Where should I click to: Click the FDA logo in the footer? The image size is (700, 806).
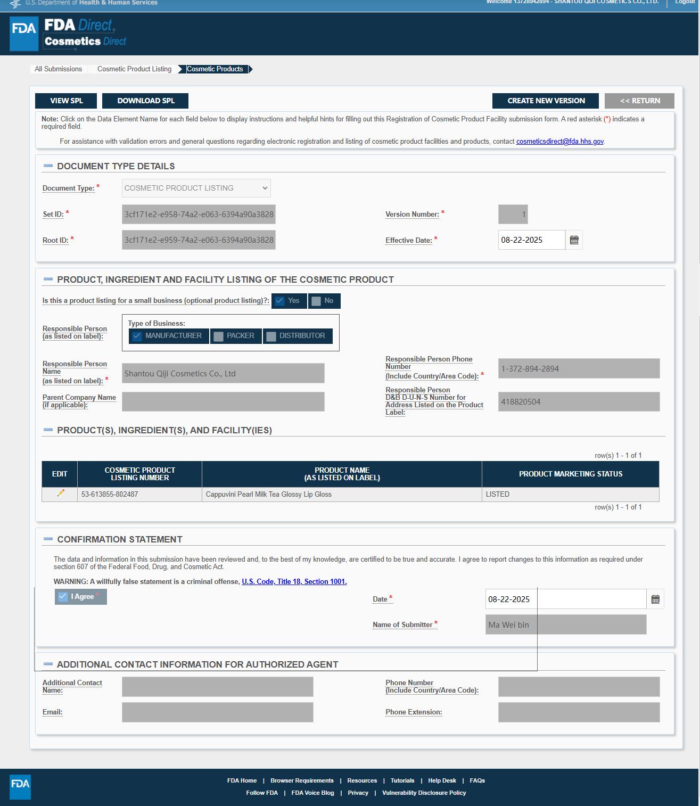(x=20, y=786)
